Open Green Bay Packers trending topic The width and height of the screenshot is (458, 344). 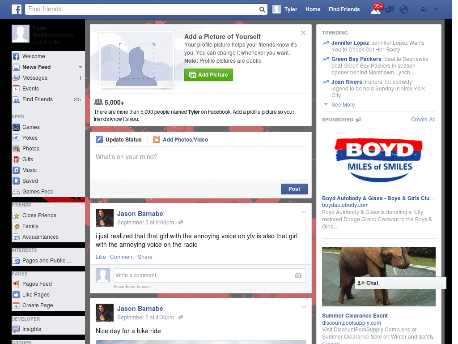tap(356, 59)
